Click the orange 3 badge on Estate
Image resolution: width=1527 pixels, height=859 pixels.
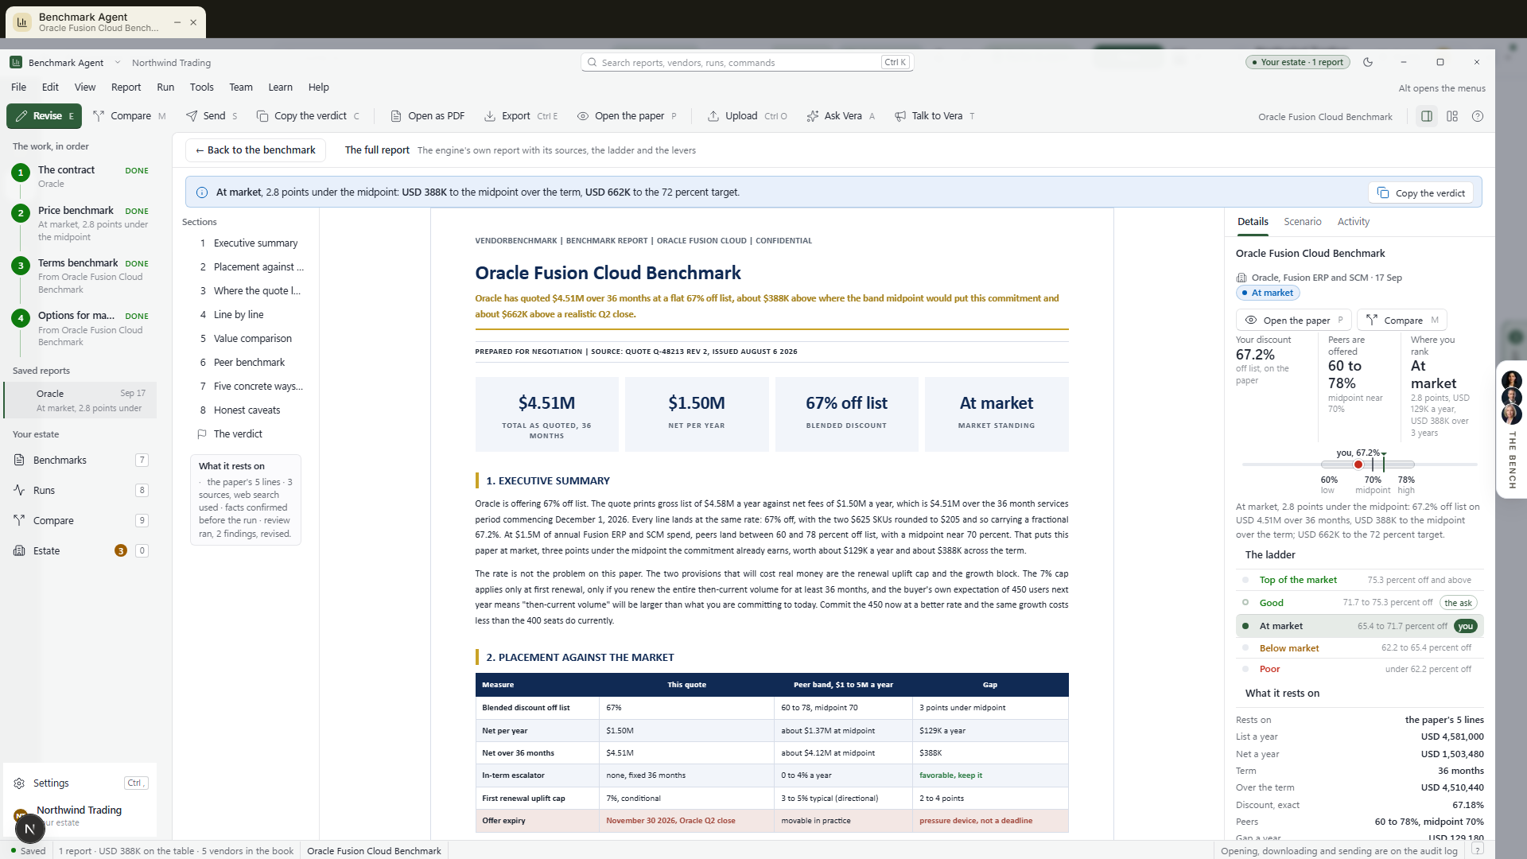tap(121, 550)
